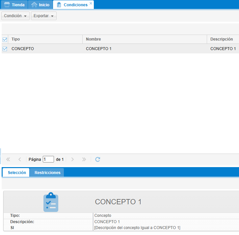The image size is (239, 235).
Task: Refresh the conditions grid
Action: (97, 159)
